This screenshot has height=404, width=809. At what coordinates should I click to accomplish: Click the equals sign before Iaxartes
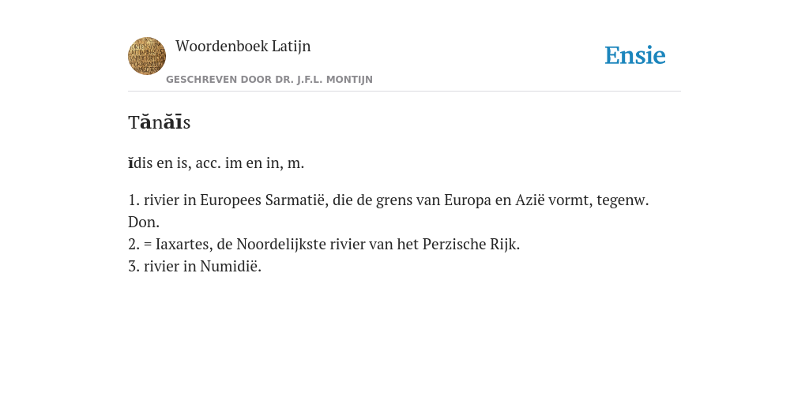(148, 245)
